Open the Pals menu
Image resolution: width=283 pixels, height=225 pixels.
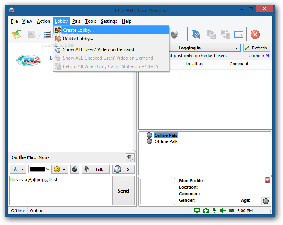tap(76, 21)
